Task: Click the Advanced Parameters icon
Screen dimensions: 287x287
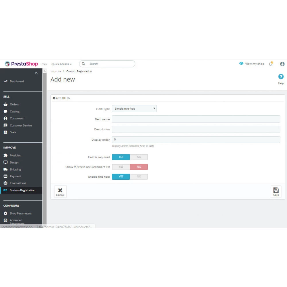Action: [5, 220]
